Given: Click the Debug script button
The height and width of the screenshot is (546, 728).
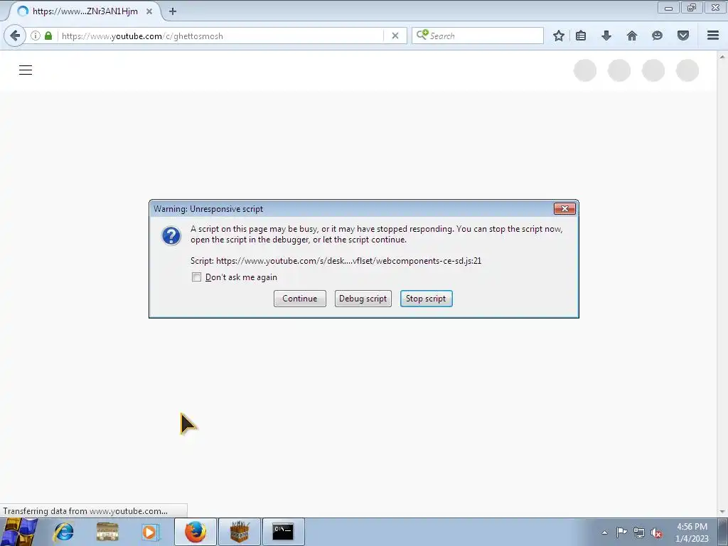Looking at the screenshot, I should (x=363, y=299).
